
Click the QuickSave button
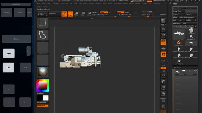point(123,1)
